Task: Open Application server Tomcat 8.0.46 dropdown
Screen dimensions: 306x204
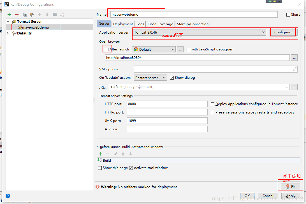Action: (x=199, y=32)
